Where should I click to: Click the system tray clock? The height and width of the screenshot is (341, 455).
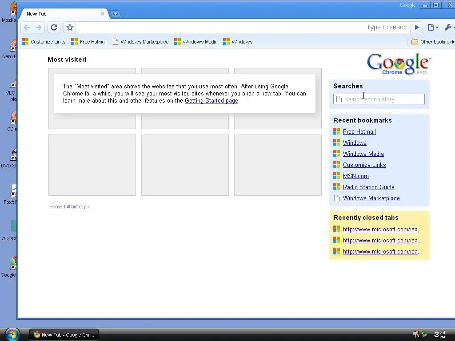(439, 334)
